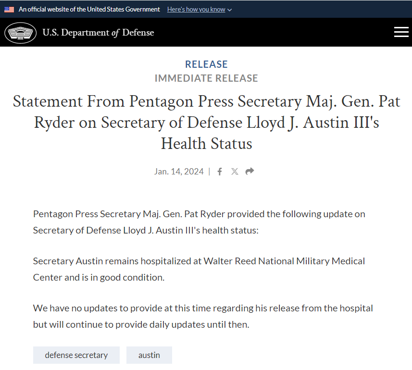Click the Pentagon seal logo
The image size is (412, 370).
point(20,33)
